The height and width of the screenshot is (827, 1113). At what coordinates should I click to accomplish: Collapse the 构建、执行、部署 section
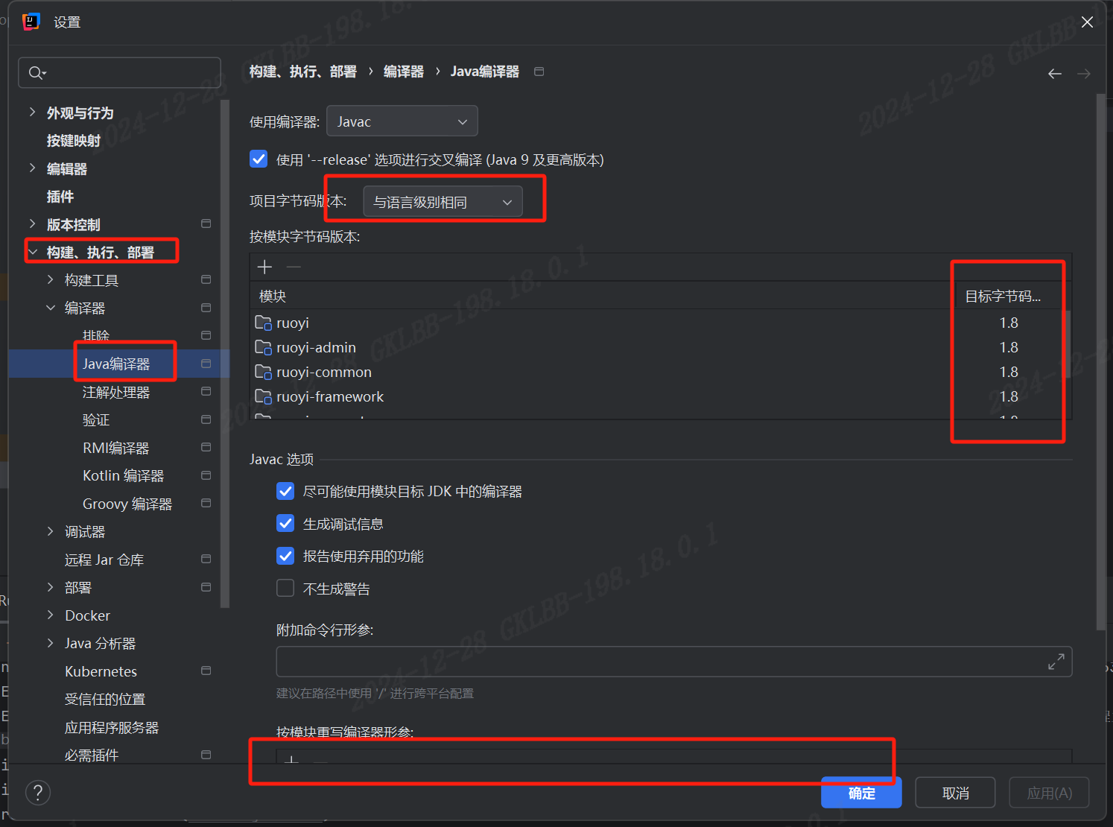click(33, 252)
